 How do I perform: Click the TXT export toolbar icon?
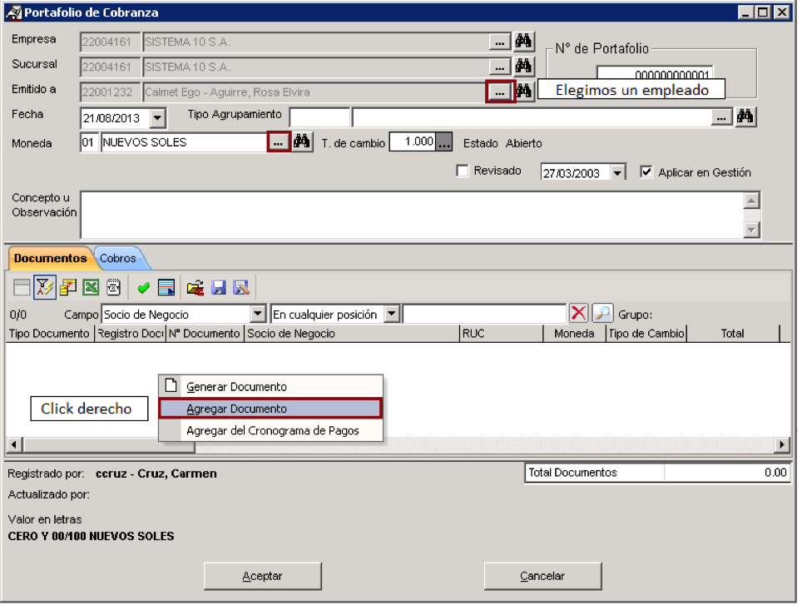pos(113,287)
